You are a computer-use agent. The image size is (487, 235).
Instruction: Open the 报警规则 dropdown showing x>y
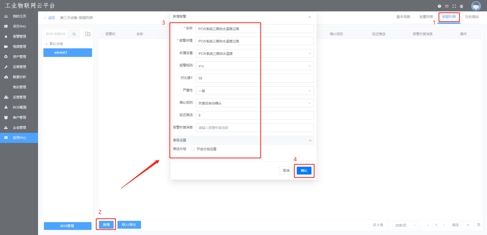(254, 66)
